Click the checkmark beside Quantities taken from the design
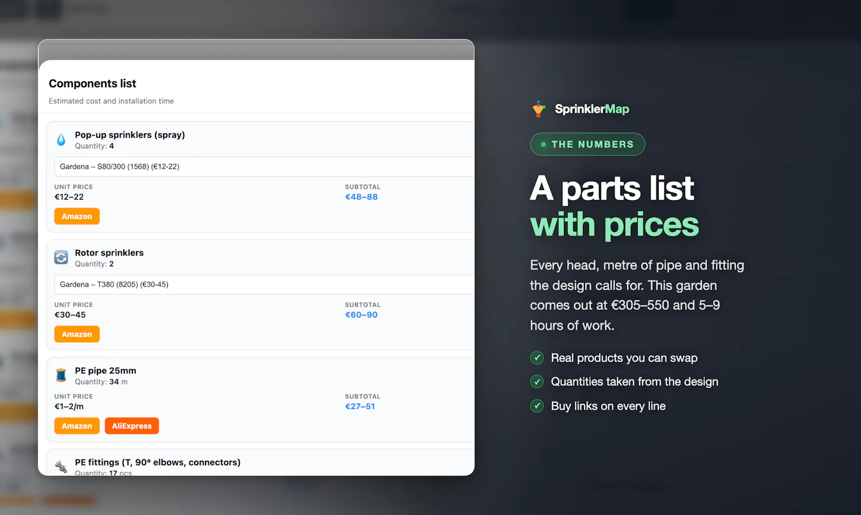The image size is (861, 515). 537,382
